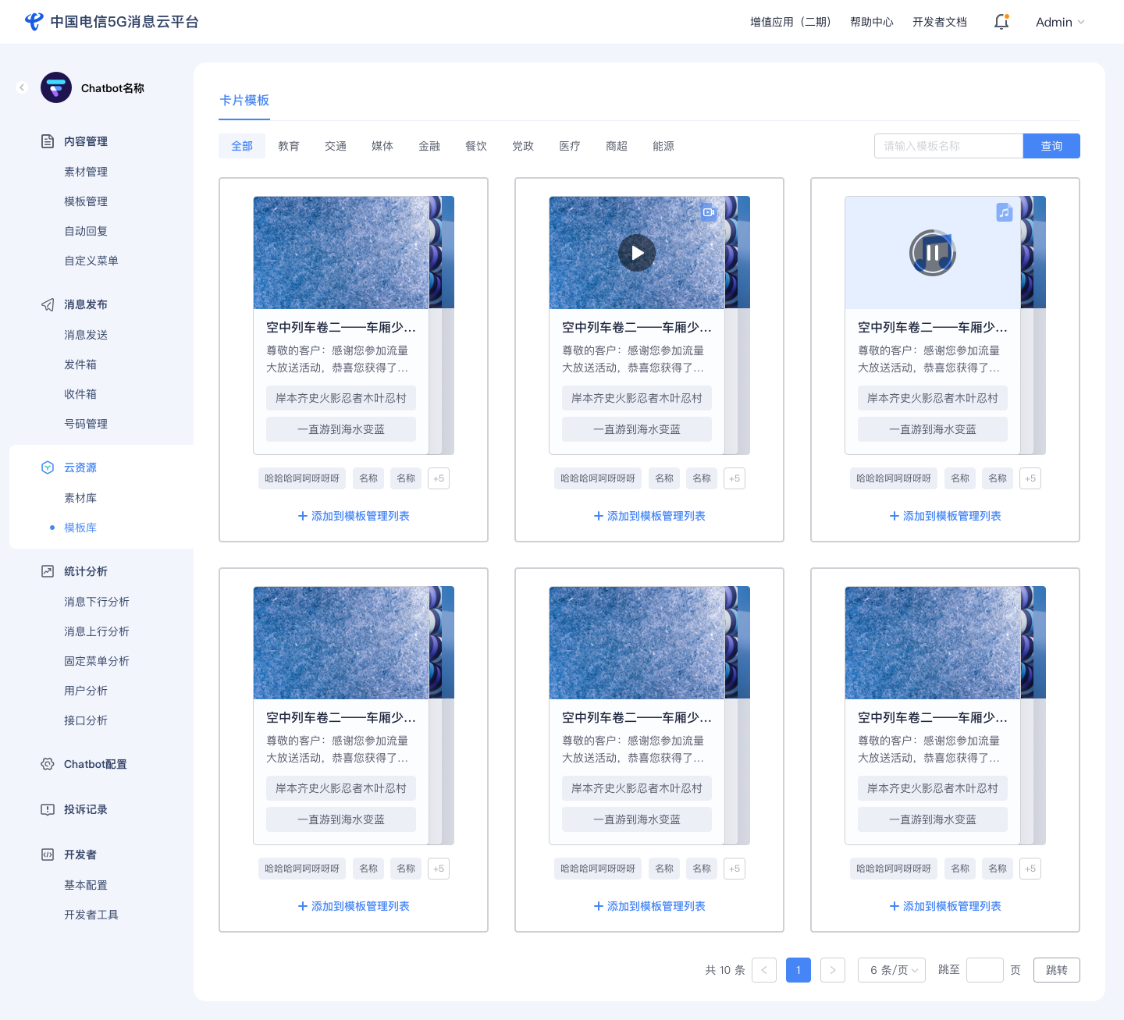Click 岸本齐史火影忍者木叶忍村 button on first card
The image size is (1124, 1020).
341,398
